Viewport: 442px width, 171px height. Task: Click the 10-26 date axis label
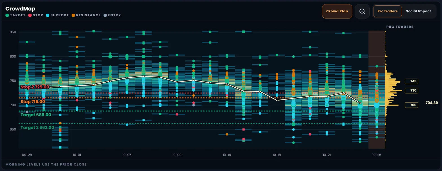pyautogui.click(x=377, y=155)
